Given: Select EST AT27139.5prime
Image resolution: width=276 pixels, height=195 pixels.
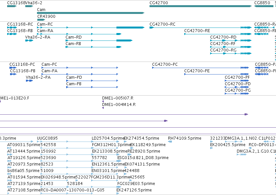Looking at the screenshot, I should 9,187.
